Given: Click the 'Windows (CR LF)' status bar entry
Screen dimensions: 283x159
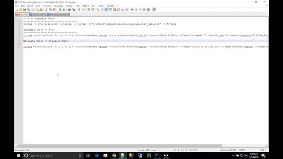Looking at the screenshot, I should [228, 150].
